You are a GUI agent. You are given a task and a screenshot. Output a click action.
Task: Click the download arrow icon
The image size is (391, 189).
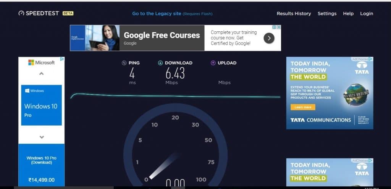160,63
